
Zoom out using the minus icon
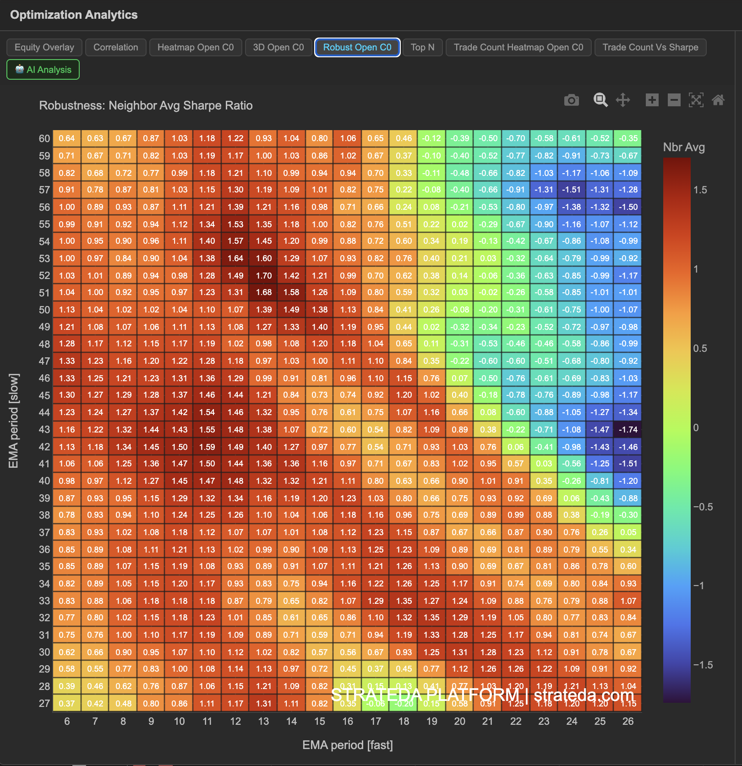click(x=673, y=100)
